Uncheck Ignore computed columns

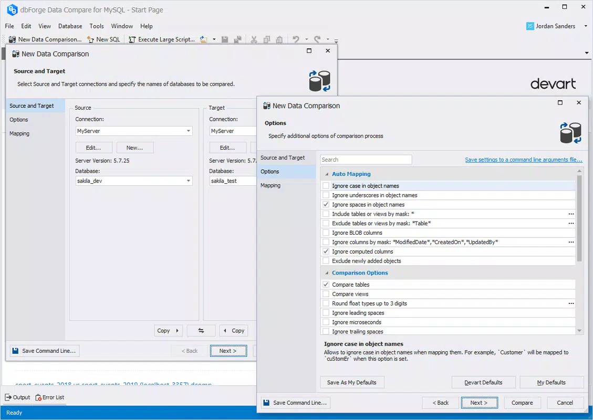pos(326,251)
